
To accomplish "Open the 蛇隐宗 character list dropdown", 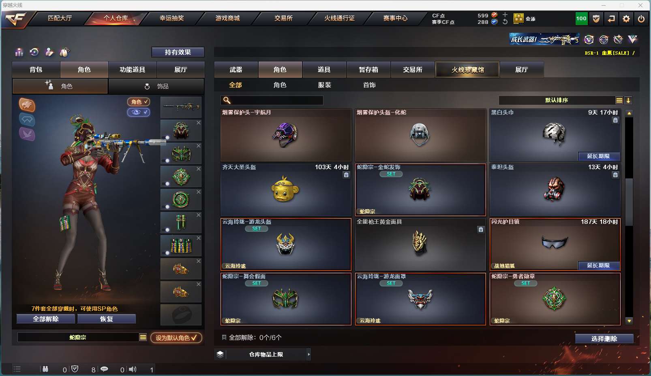I will pyautogui.click(x=143, y=337).
